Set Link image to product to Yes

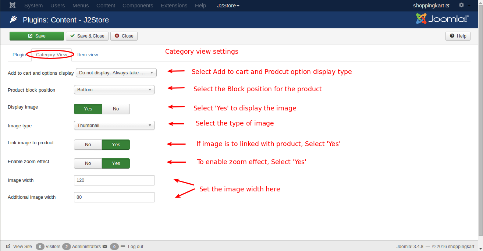(x=116, y=145)
